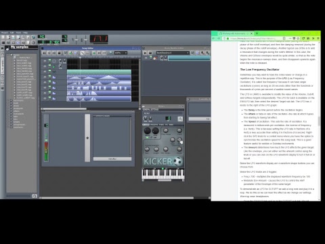Open the Project menu
This screenshot has width=325, height=244.
(x=5, y=33)
